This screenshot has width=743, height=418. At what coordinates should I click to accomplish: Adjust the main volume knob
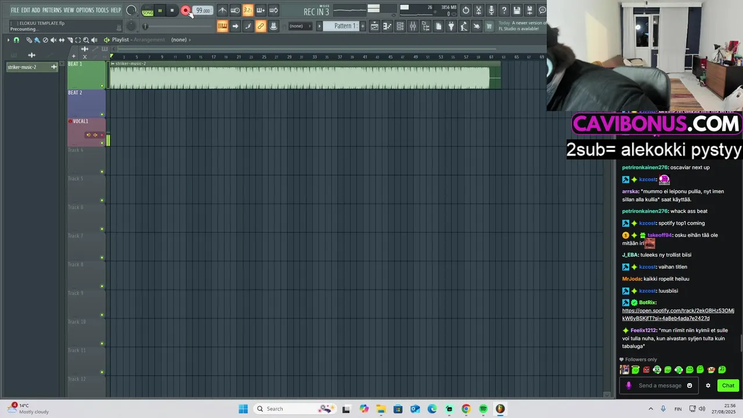click(x=131, y=10)
